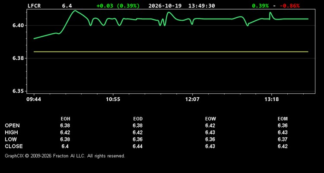This screenshot has height=173, width=324.
Task: Click the yellow previous-close reference line
Action: [x=171, y=52]
